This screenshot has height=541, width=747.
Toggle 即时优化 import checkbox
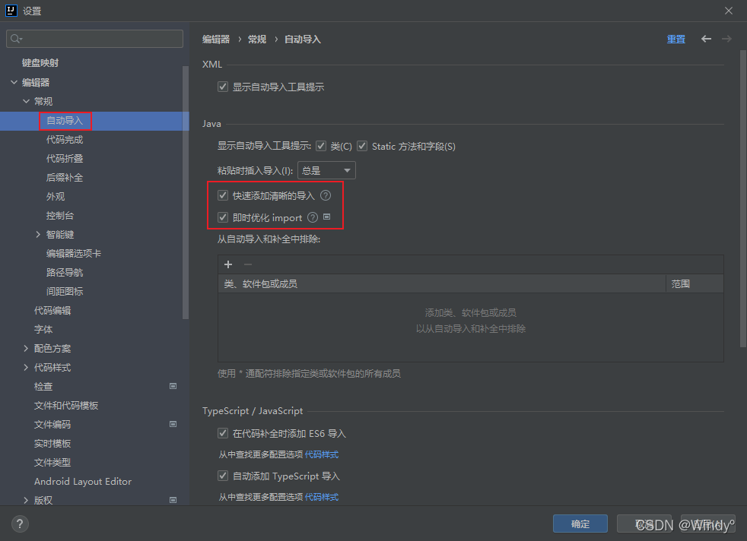(x=222, y=217)
